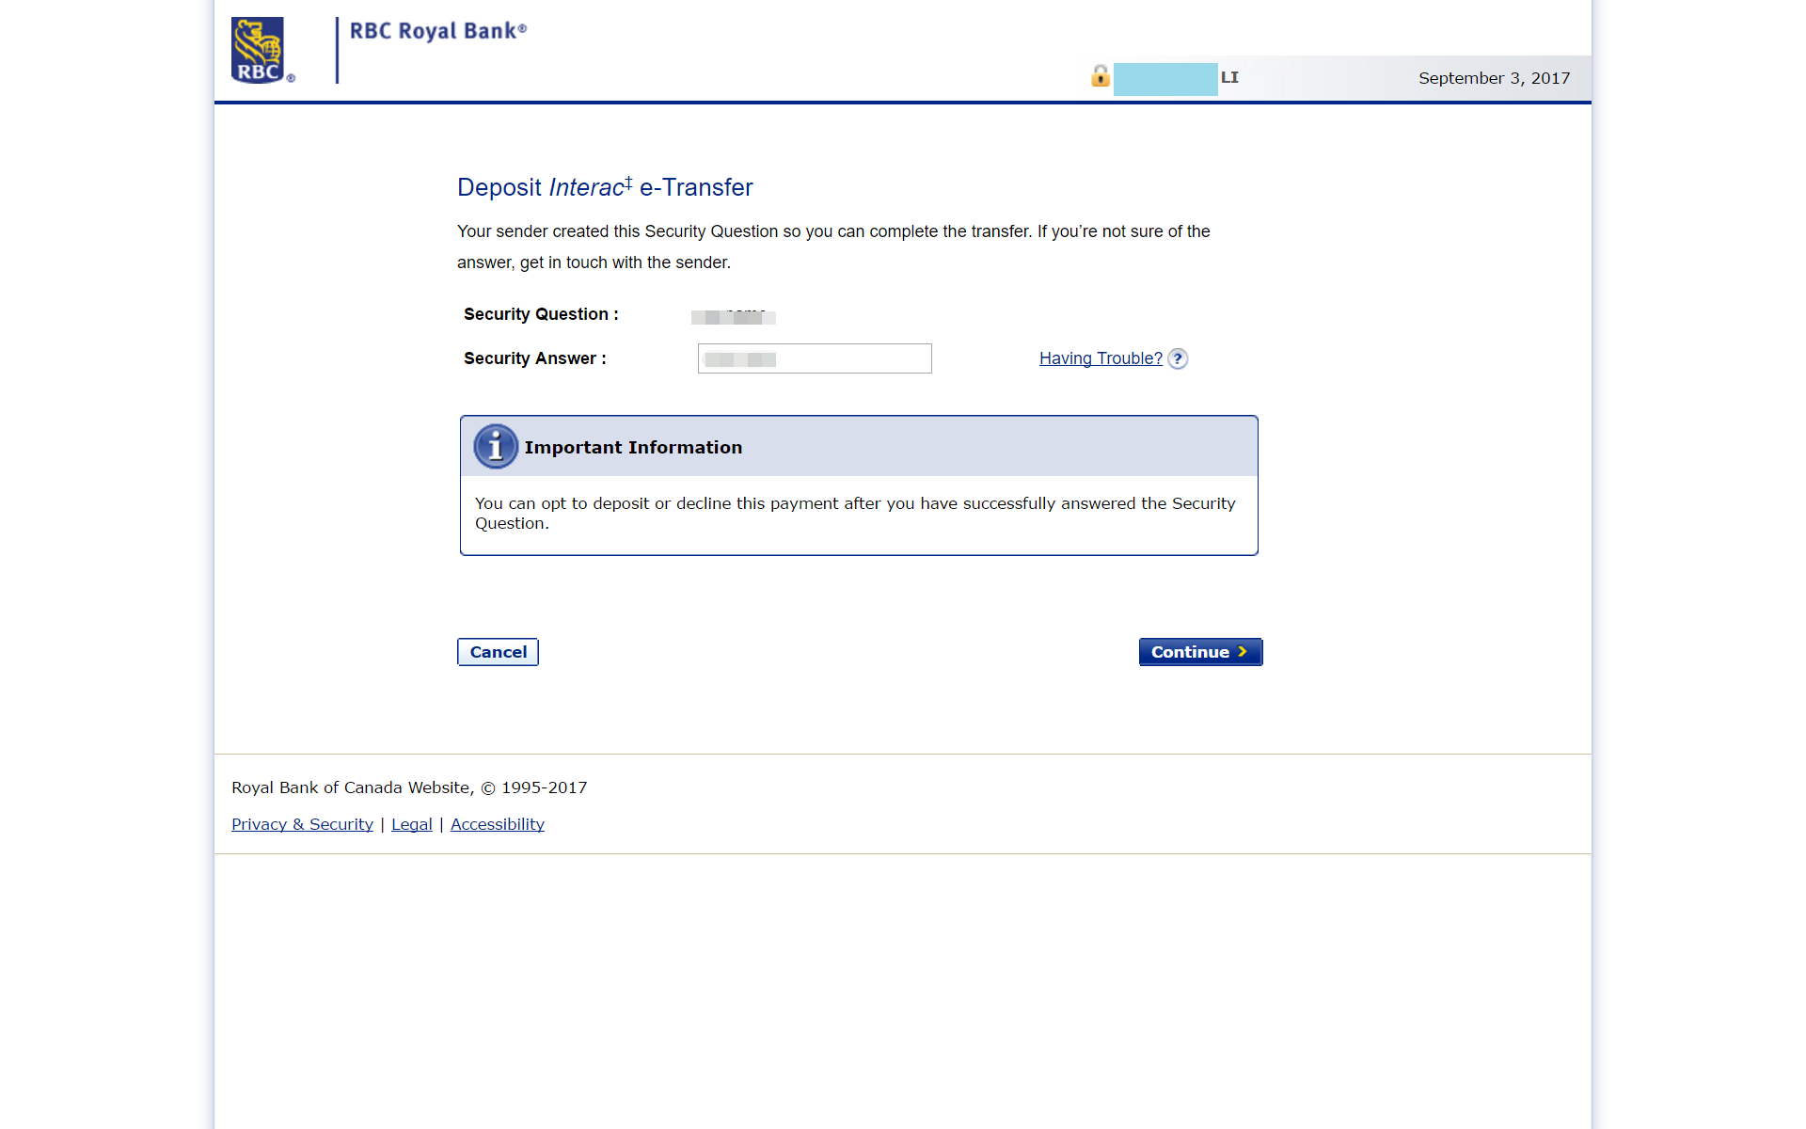Click the blurred Security Question text
Viewport: 1806px width, 1129px height.
734,316
